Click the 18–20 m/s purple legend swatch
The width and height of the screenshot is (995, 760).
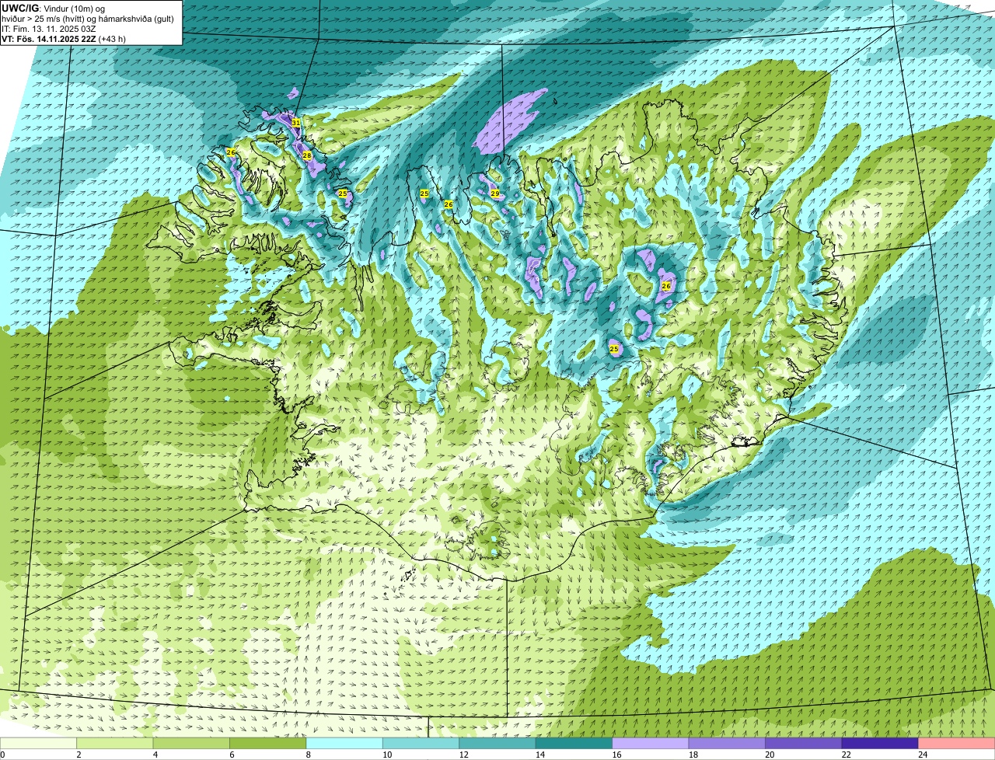click(727, 744)
